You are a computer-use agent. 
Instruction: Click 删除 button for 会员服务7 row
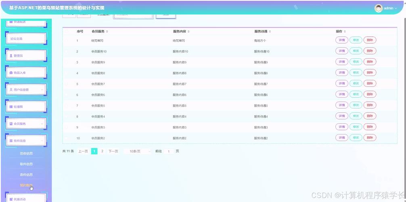(370, 84)
